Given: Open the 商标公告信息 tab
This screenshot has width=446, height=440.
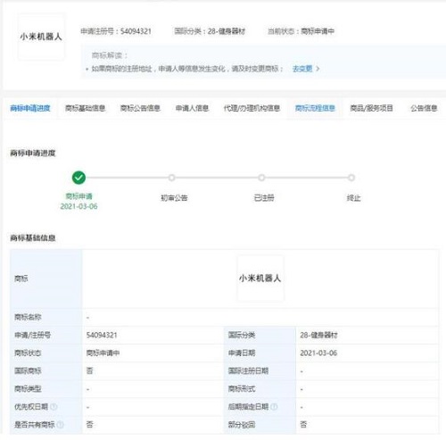Looking at the screenshot, I should click(x=140, y=108).
